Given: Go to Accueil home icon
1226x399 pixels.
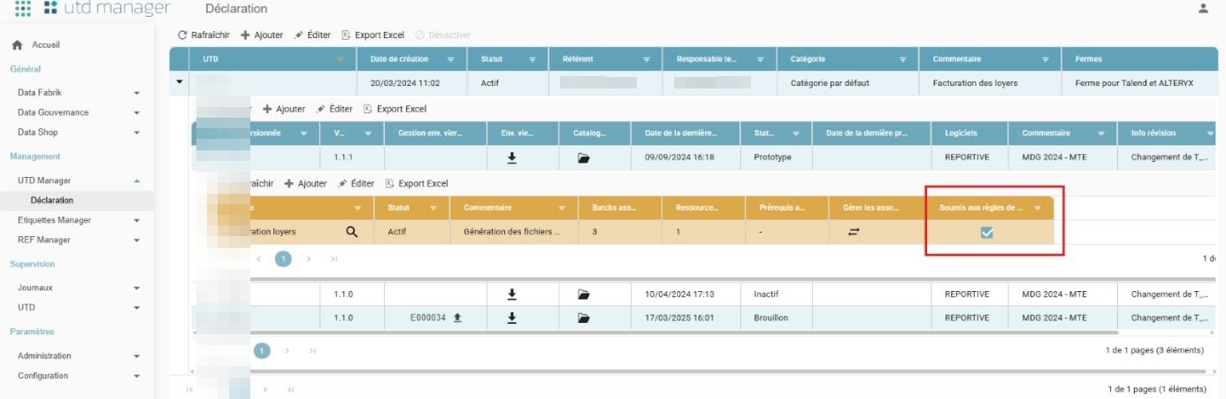Looking at the screenshot, I should click(17, 45).
